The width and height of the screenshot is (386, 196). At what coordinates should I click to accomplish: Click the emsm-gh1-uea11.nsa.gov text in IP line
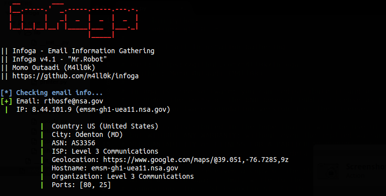[123, 109]
